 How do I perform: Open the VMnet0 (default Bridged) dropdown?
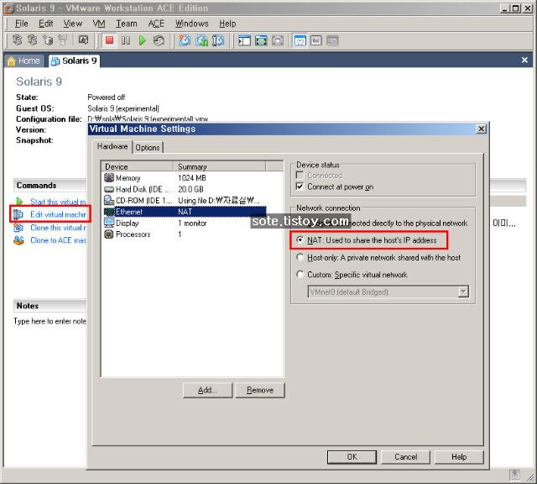pos(463,292)
